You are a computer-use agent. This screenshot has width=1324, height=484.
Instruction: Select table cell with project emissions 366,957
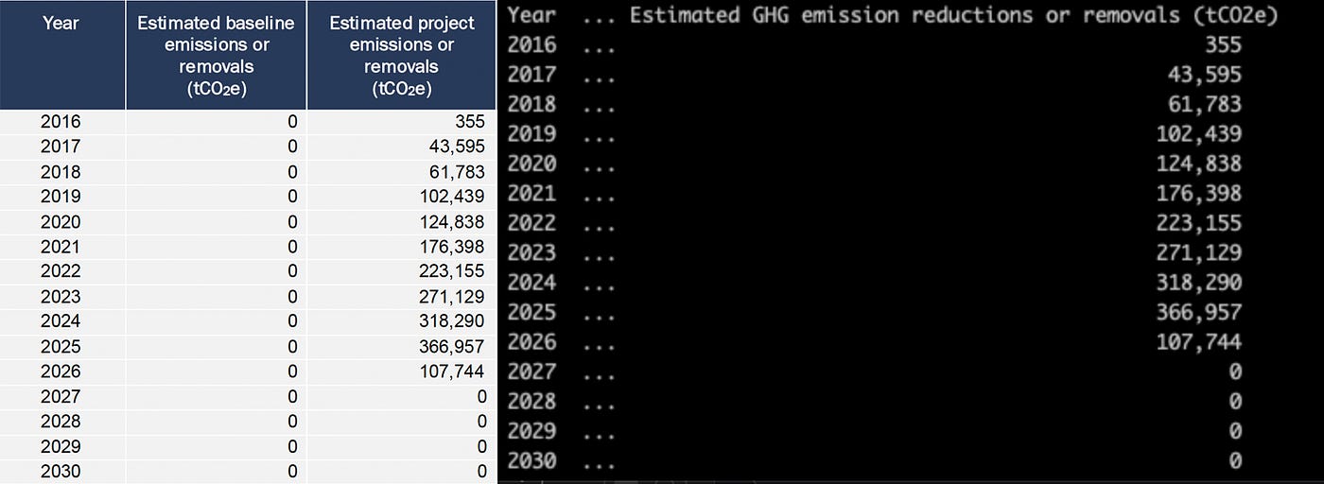tap(452, 347)
